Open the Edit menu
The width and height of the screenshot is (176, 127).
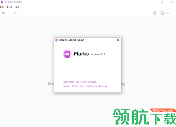pos(10,7)
